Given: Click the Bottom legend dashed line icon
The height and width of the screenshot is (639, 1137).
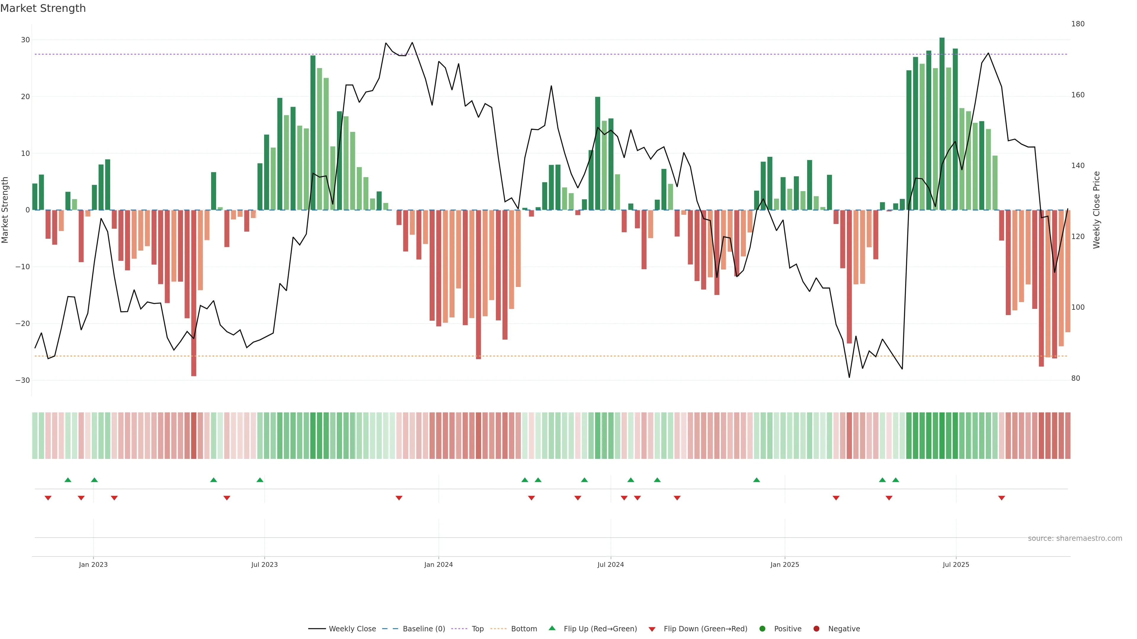Looking at the screenshot, I should tap(498, 629).
